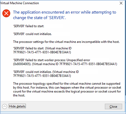Click the processor topology explanation's first line

67,84
